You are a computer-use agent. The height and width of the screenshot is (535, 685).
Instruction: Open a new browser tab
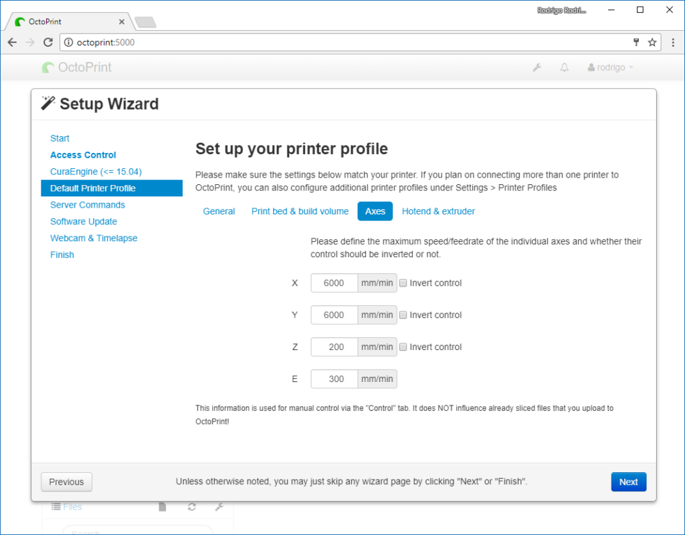145,22
